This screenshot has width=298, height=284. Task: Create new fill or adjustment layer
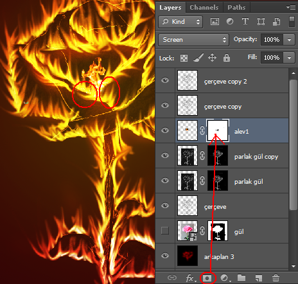pyautogui.click(x=225, y=278)
